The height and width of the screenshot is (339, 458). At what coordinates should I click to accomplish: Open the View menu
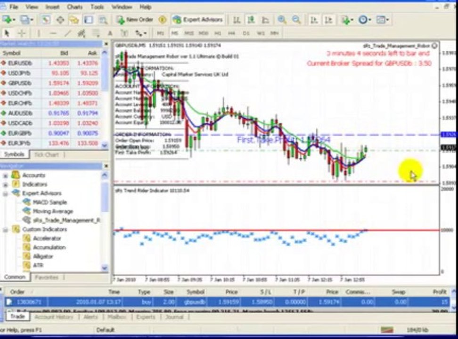(32, 7)
